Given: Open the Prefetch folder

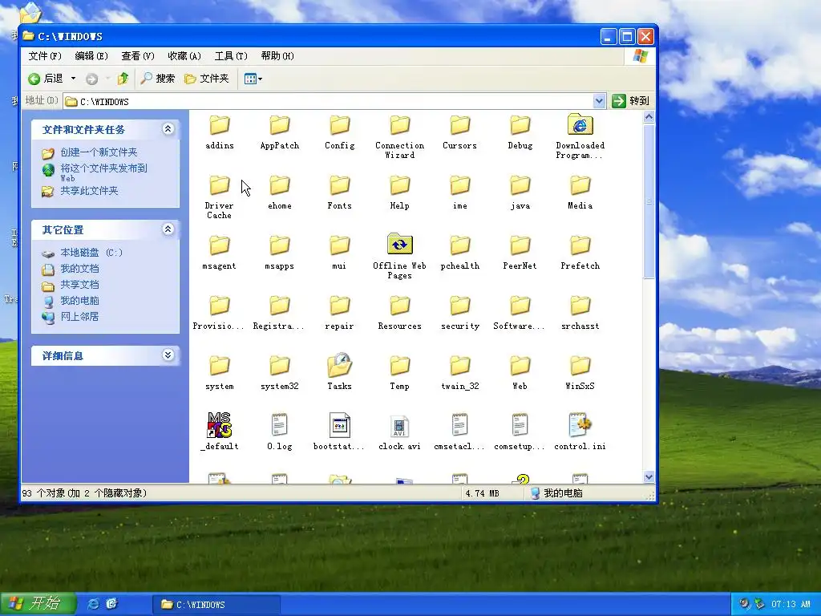Looking at the screenshot, I should (580, 253).
